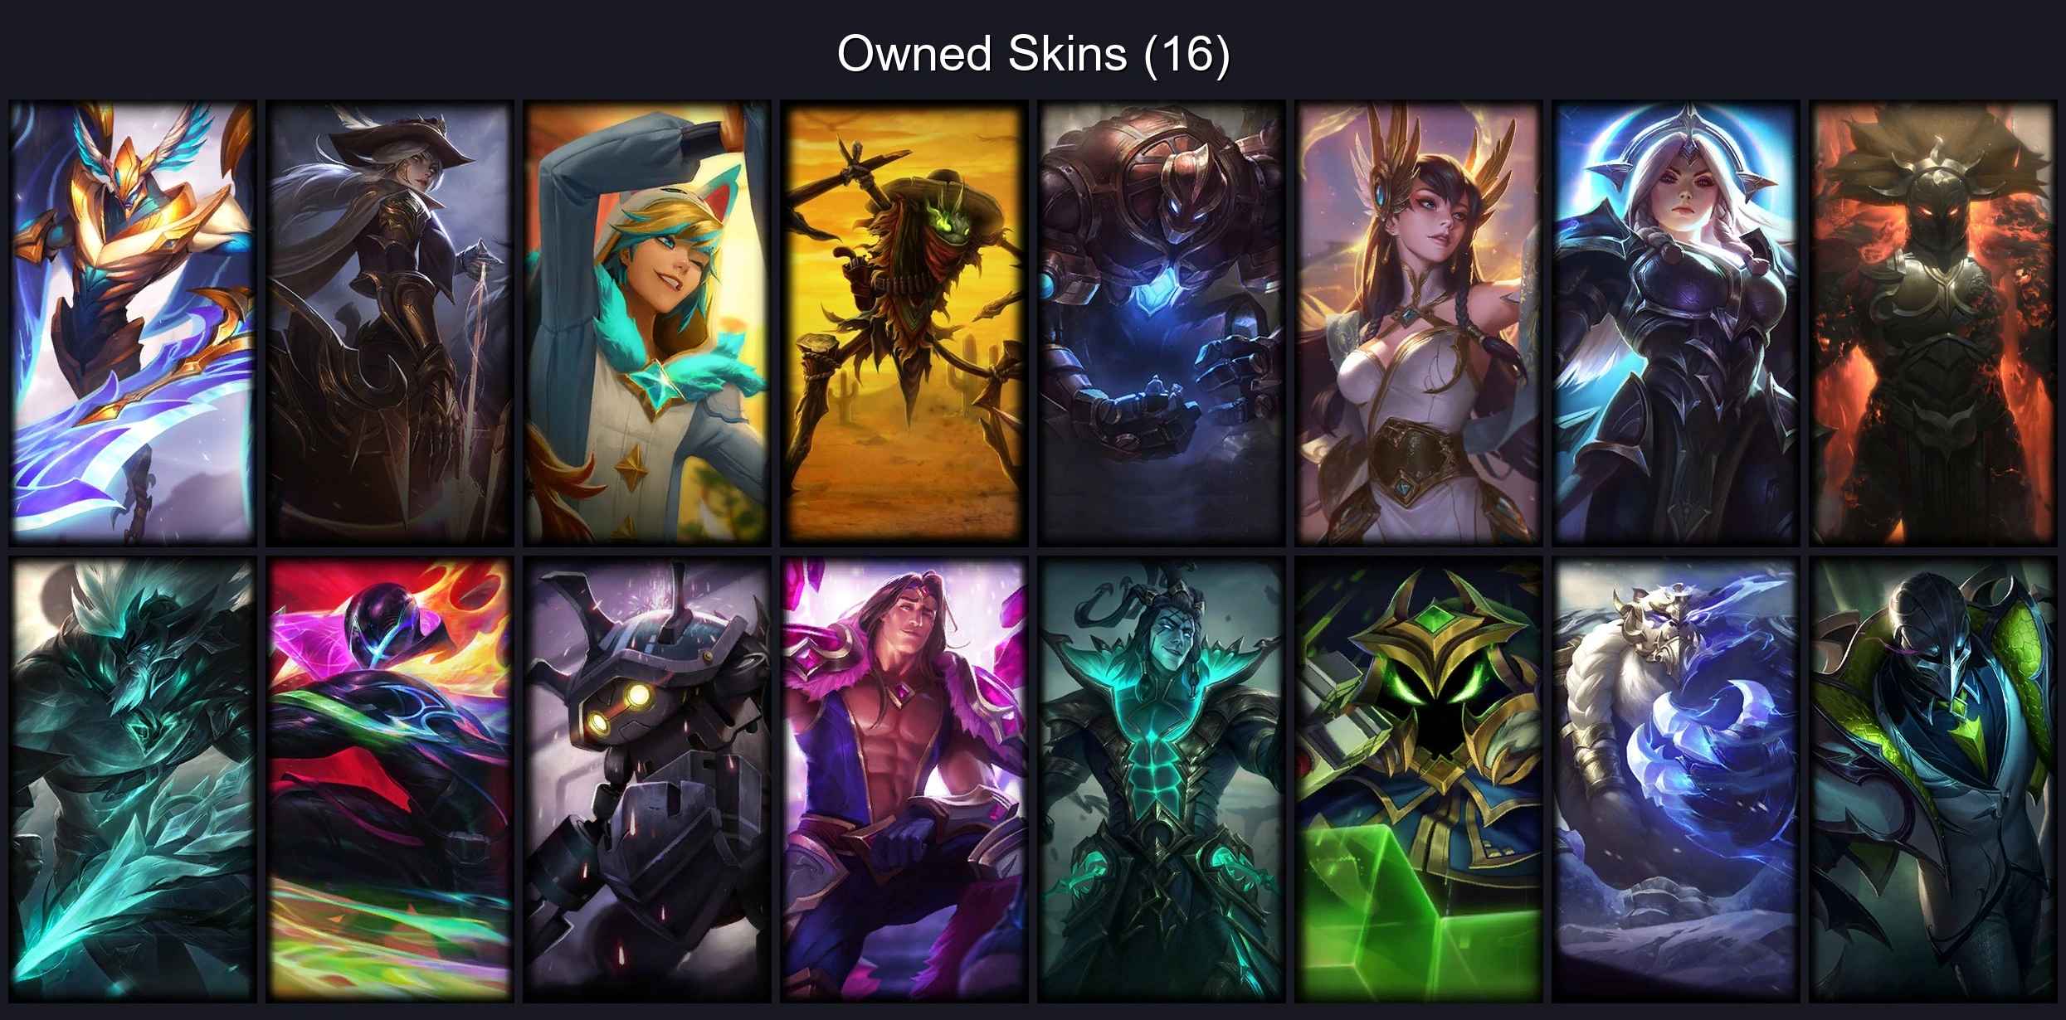Select the teal ruined warrior with spear
This screenshot has width=2066, height=1020.
(x=133, y=780)
